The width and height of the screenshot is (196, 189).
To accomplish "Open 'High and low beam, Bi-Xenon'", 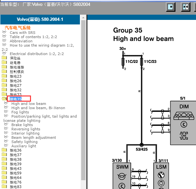I will click(38, 108).
